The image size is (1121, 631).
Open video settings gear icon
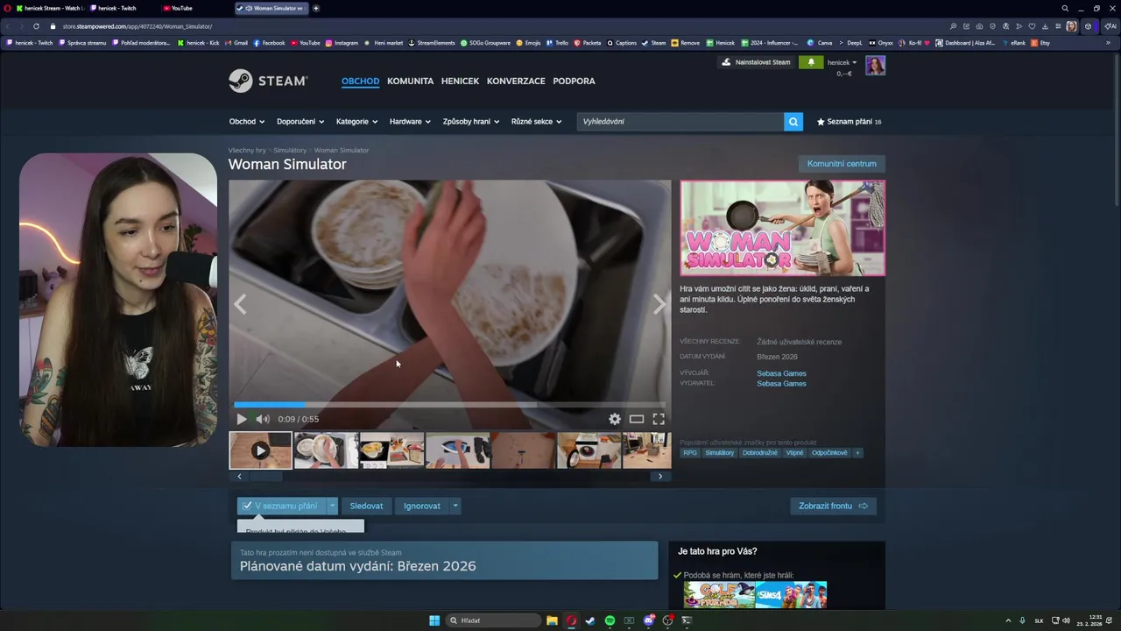point(615,419)
